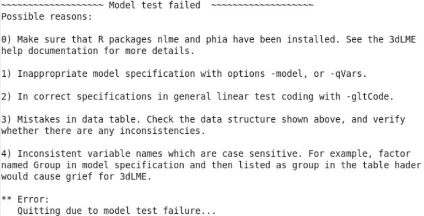Click 'Inconsistent variable names' text
424x216 pixels.
click(90, 154)
